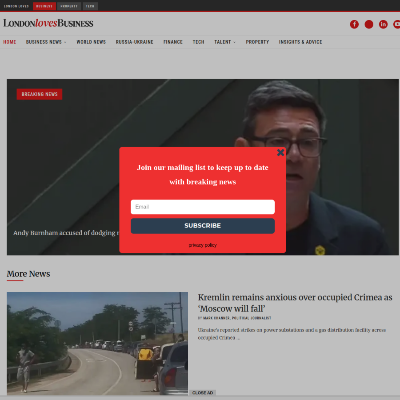Screen dimensions: 400x400
Task: Open the Crimea traffic queue thumbnail
Action: [x=97, y=344]
